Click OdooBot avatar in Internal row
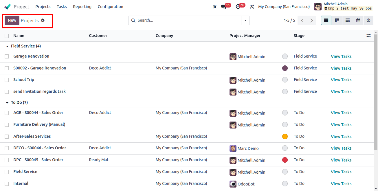 click(x=233, y=184)
